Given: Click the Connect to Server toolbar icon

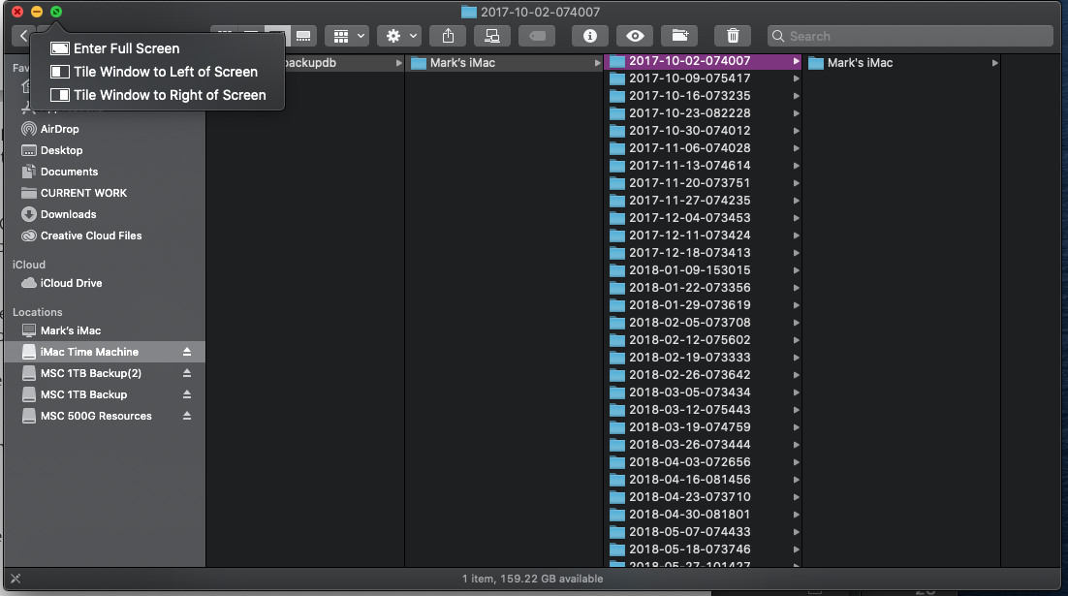Looking at the screenshot, I should pyautogui.click(x=491, y=36).
